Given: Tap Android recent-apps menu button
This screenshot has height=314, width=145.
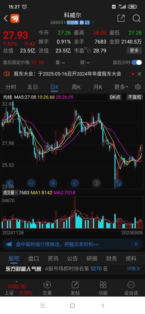Looking at the screenshot, I should [42, 306].
